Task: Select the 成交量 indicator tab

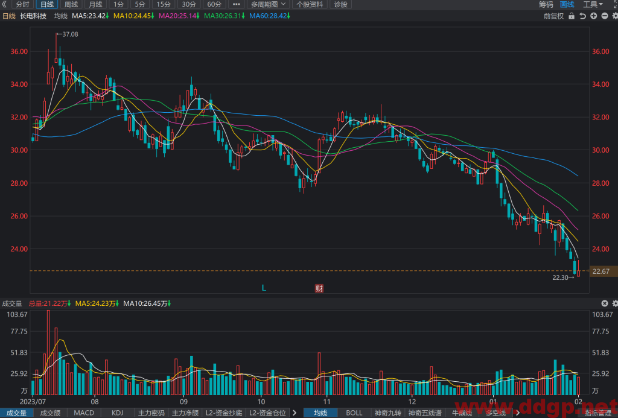Action: click(x=16, y=413)
